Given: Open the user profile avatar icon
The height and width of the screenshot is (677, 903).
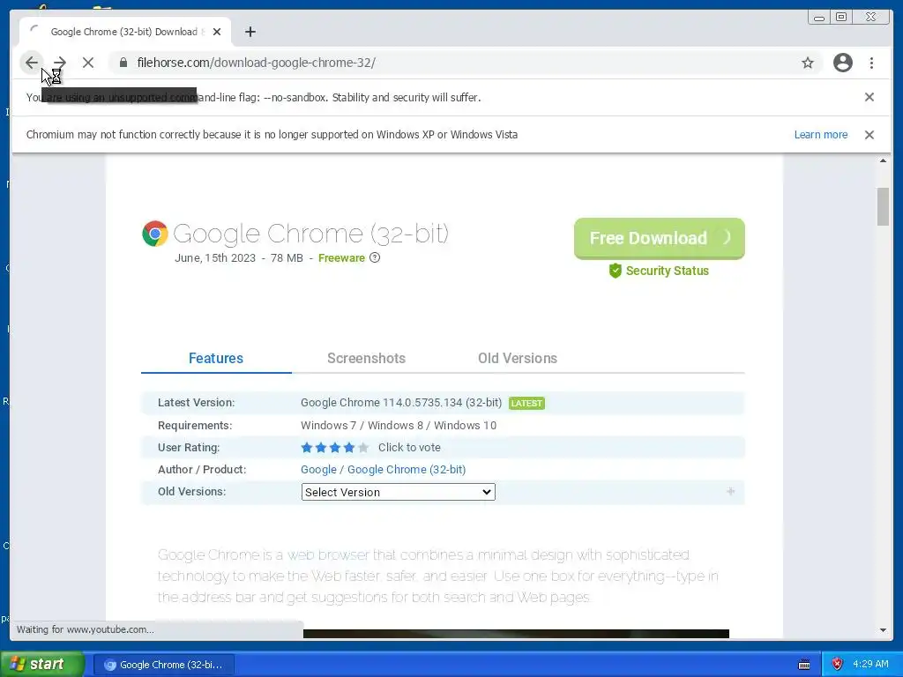Looking at the screenshot, I should [x=842, y=63].
